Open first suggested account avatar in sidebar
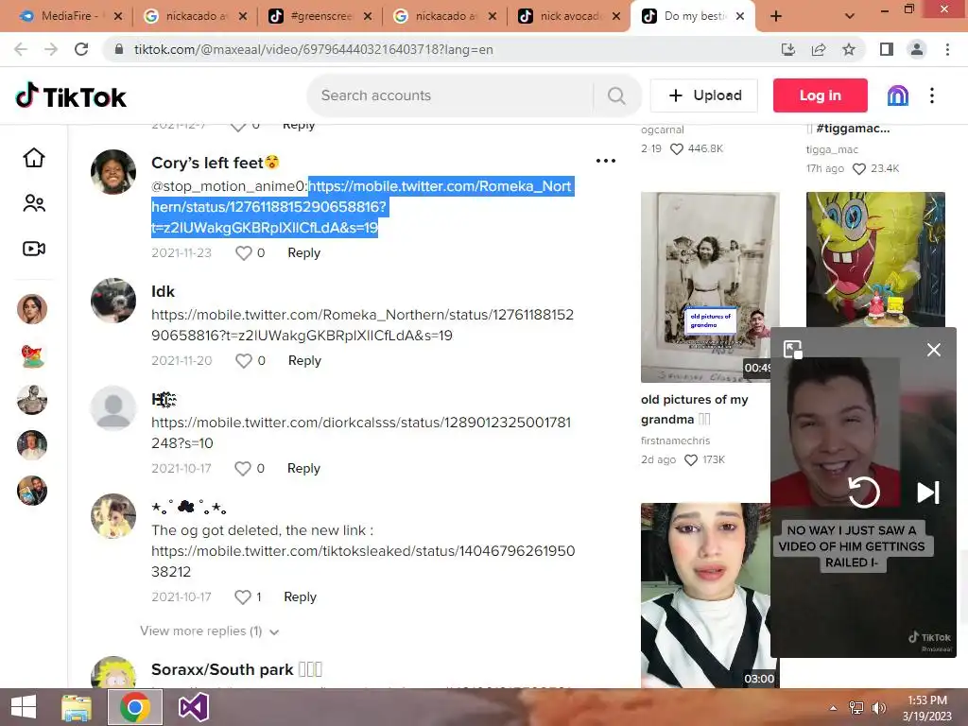 tap(32, 309)
